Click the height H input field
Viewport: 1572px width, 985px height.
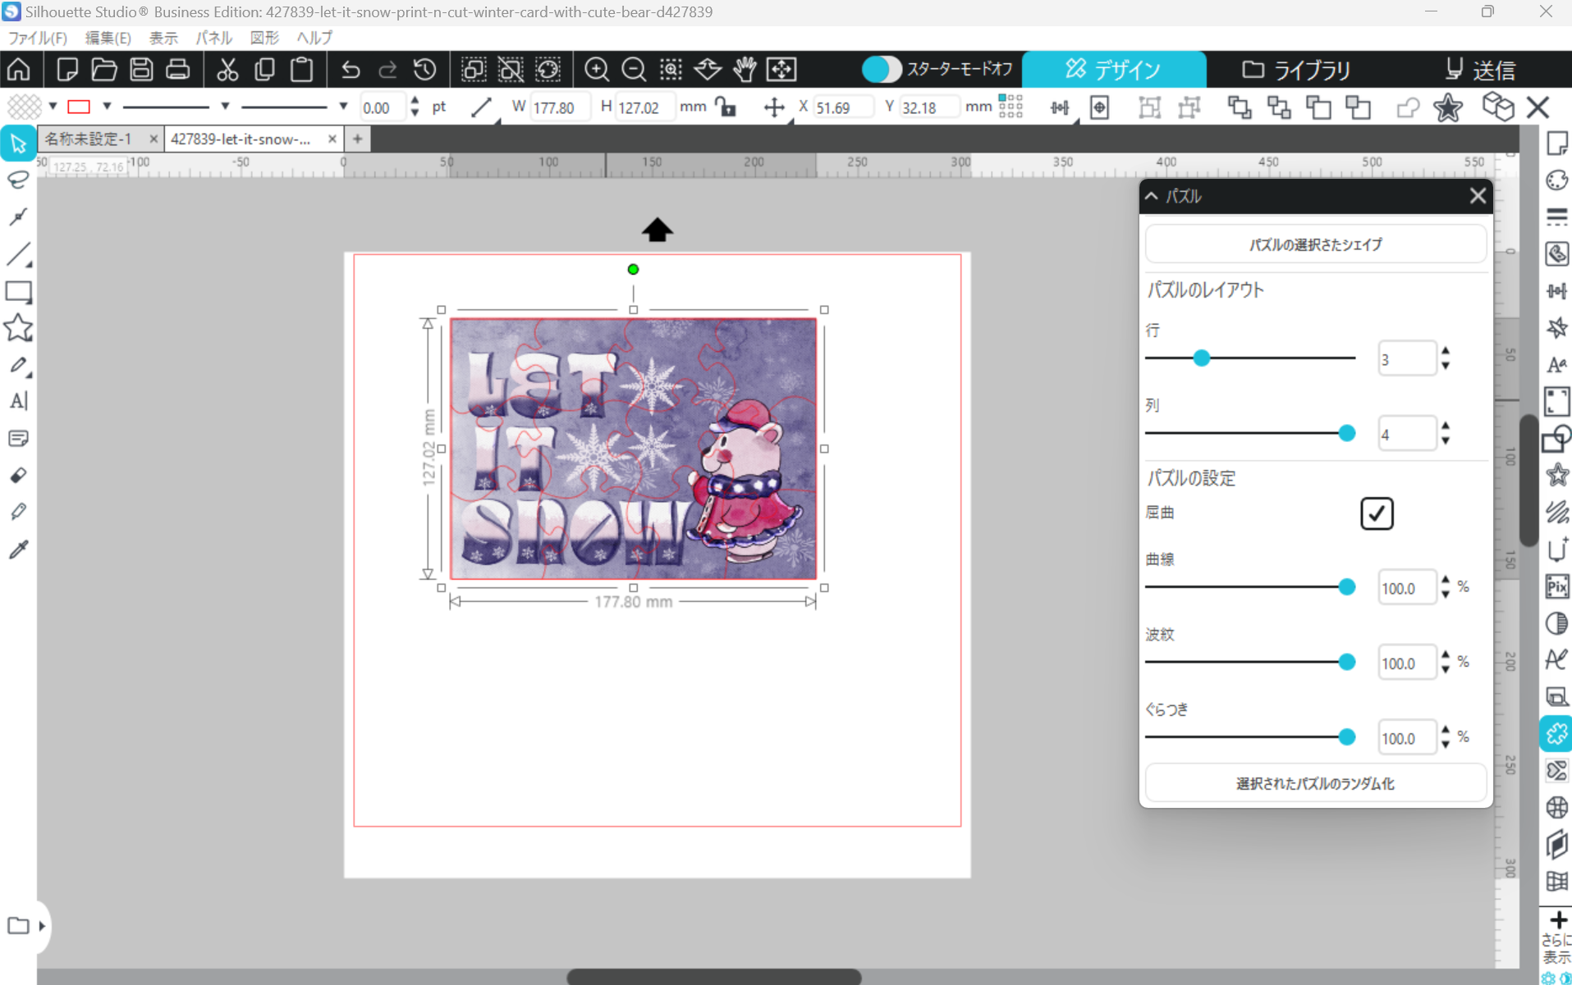click(645, 107)
